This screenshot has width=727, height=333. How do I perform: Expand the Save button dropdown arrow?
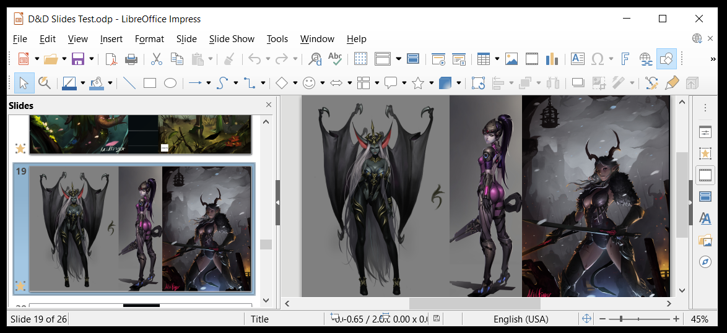[92, 59]
